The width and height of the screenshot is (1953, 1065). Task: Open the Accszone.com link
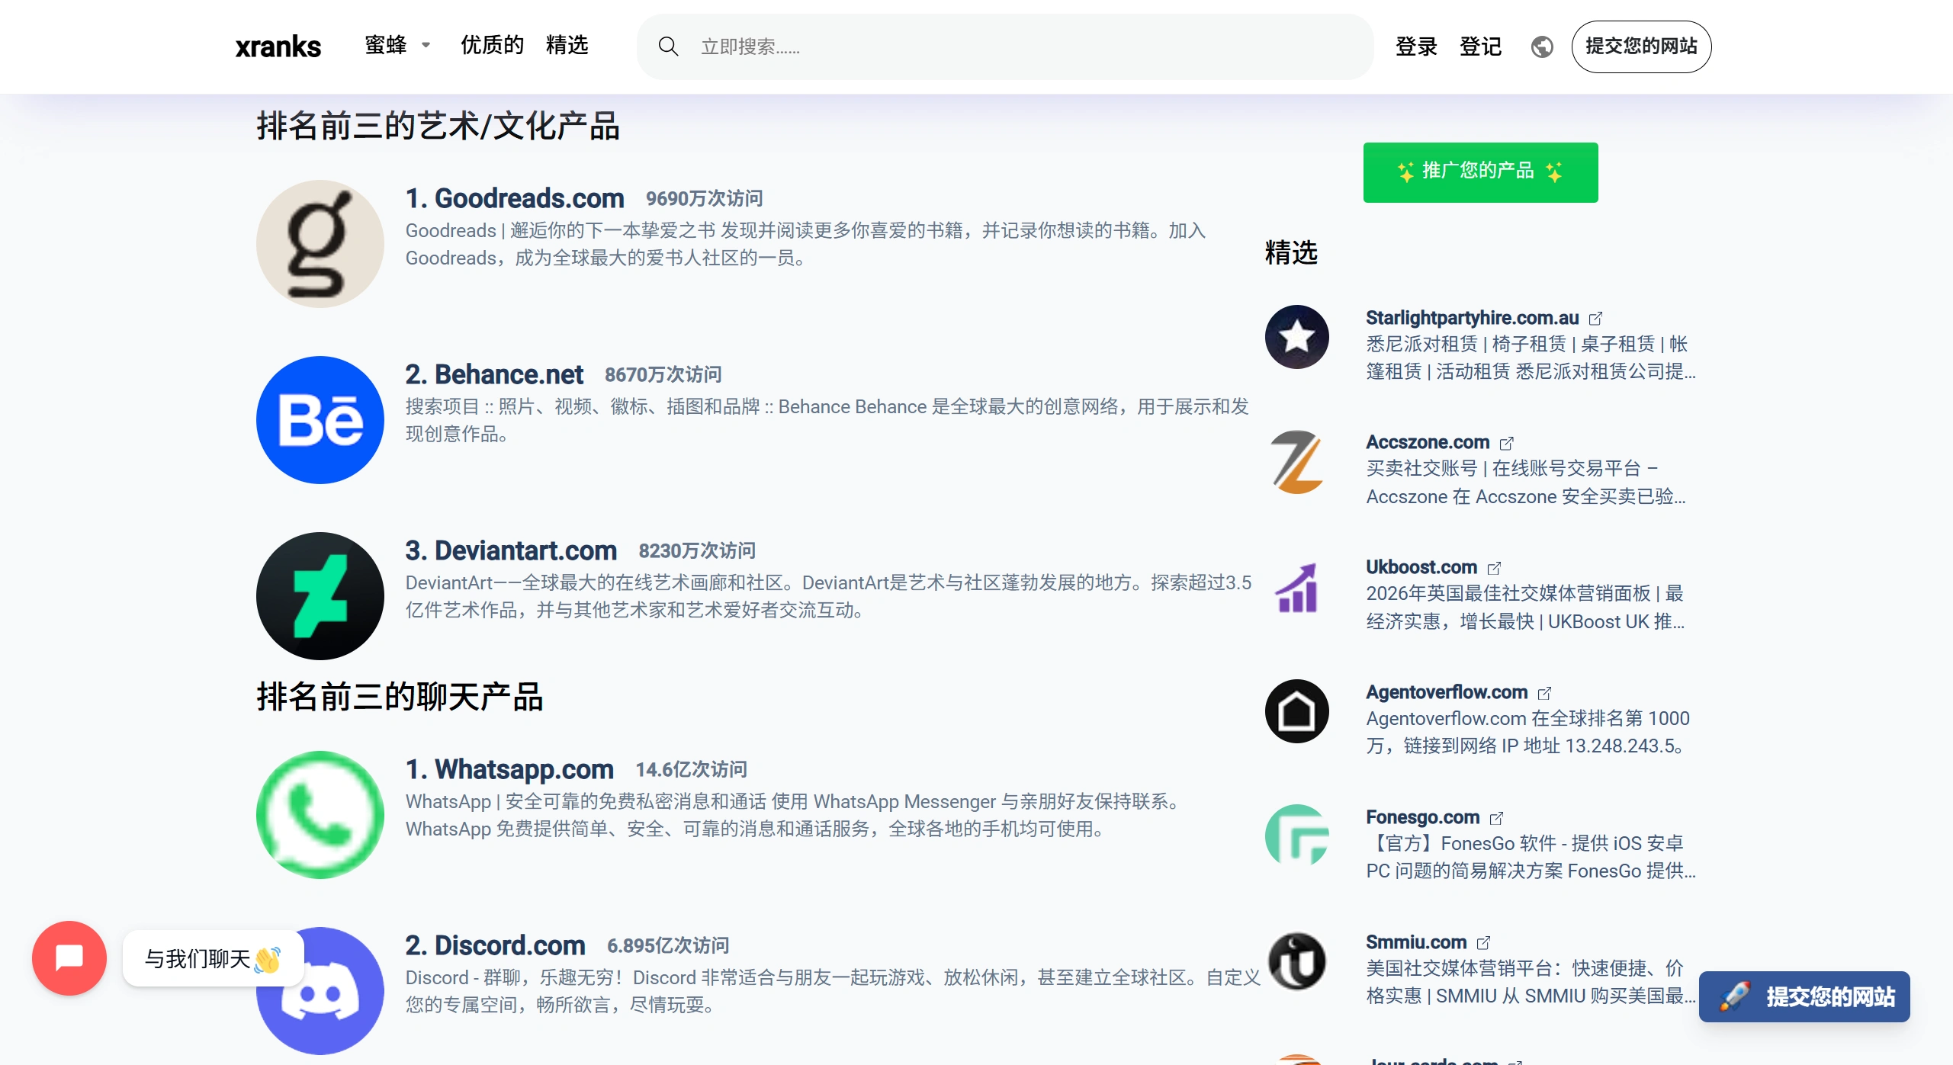pos(1428,442)
